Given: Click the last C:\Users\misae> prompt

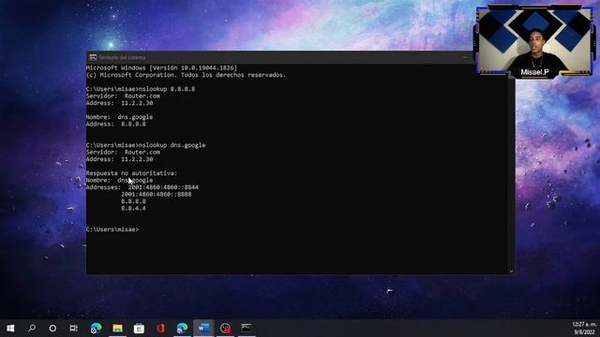Looking at the screenshot, I should pyautogui.click(x=112, y=229).
